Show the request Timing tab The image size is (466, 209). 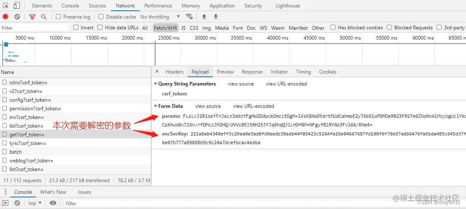(x=303, y=72)
